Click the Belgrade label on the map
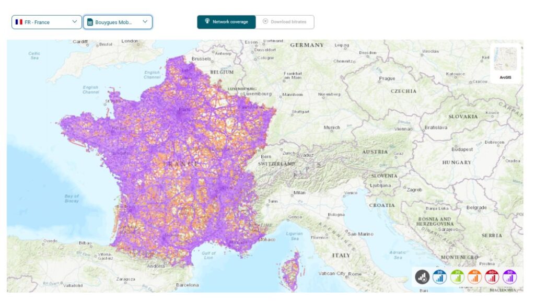 (x=476, y=207)
